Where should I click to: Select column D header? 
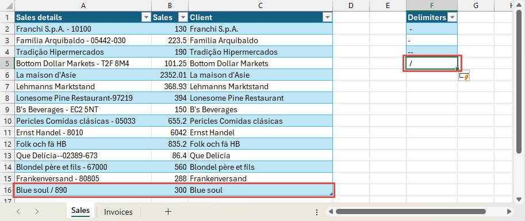click(351, 5)
